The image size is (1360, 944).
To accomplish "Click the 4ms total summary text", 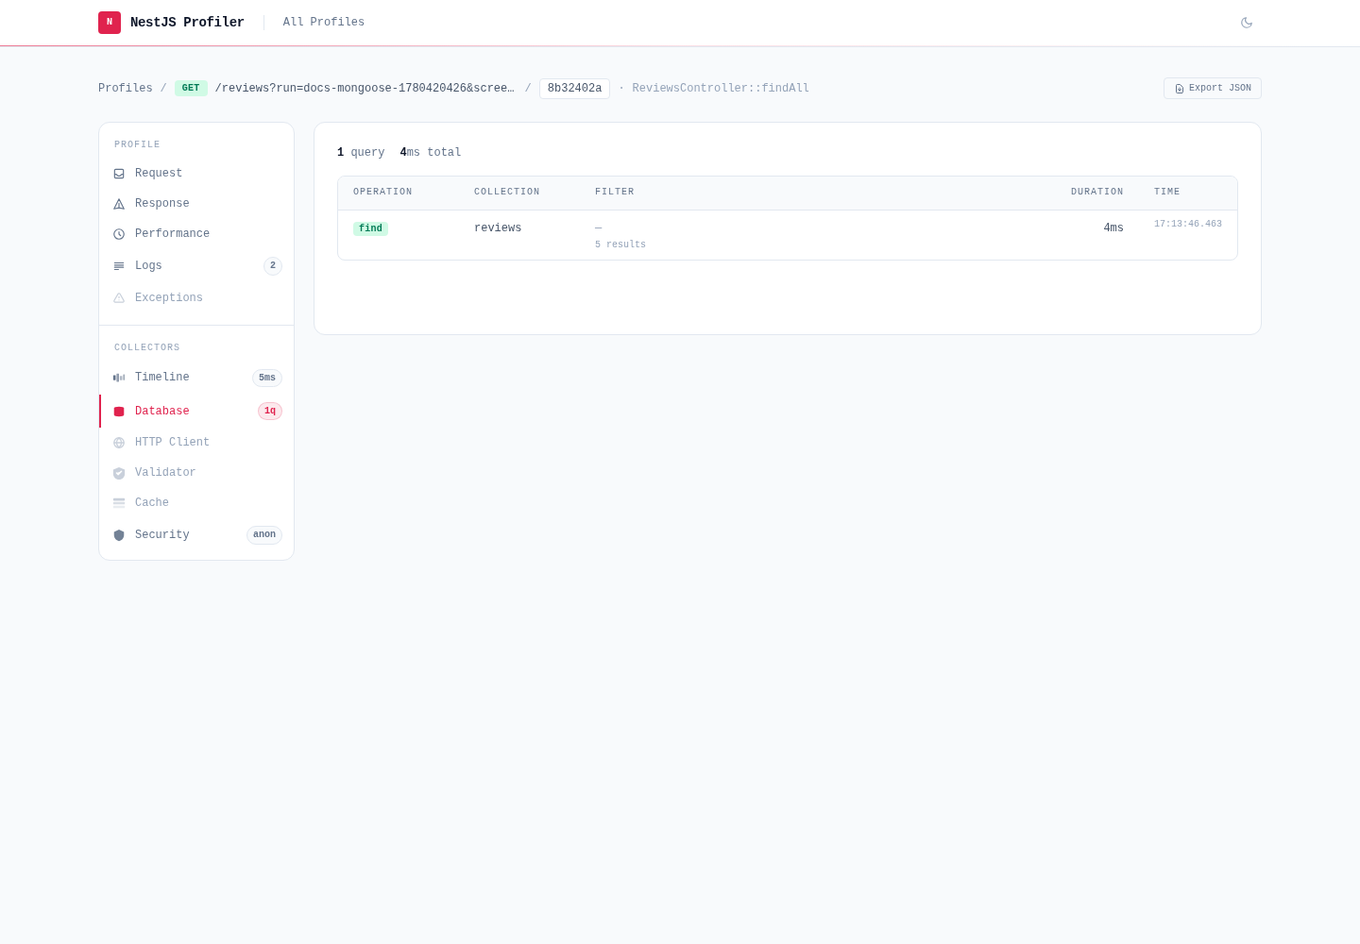I will point(431,153).
